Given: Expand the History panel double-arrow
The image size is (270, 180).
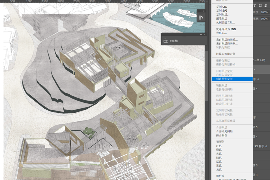Looking at the screenshot, I should click(x=200, y=11).
